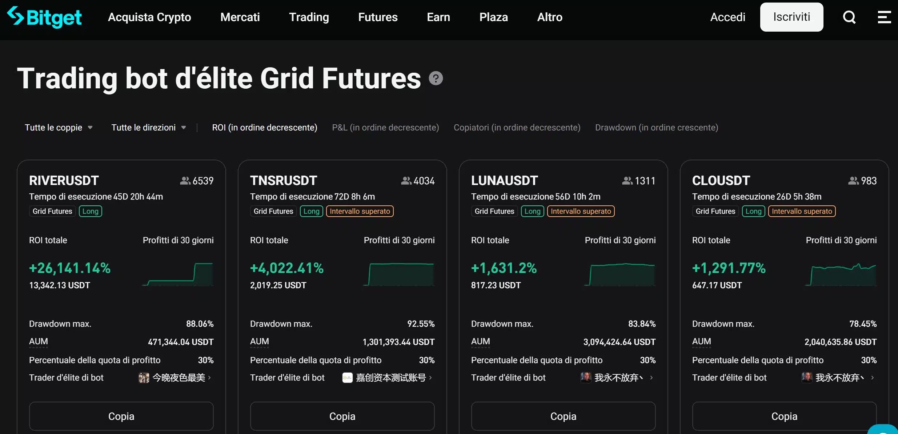Click the Iscriviti button
The width and height of the screenshot is (898, 434).
(792, 17)
